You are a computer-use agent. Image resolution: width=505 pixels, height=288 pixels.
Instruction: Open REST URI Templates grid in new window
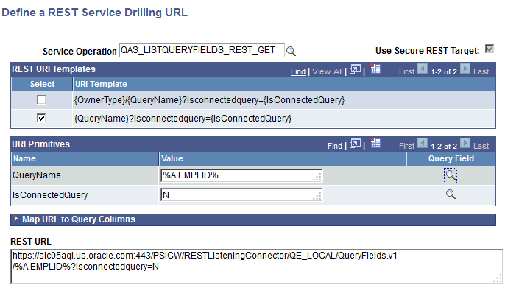tap(356, 69)
